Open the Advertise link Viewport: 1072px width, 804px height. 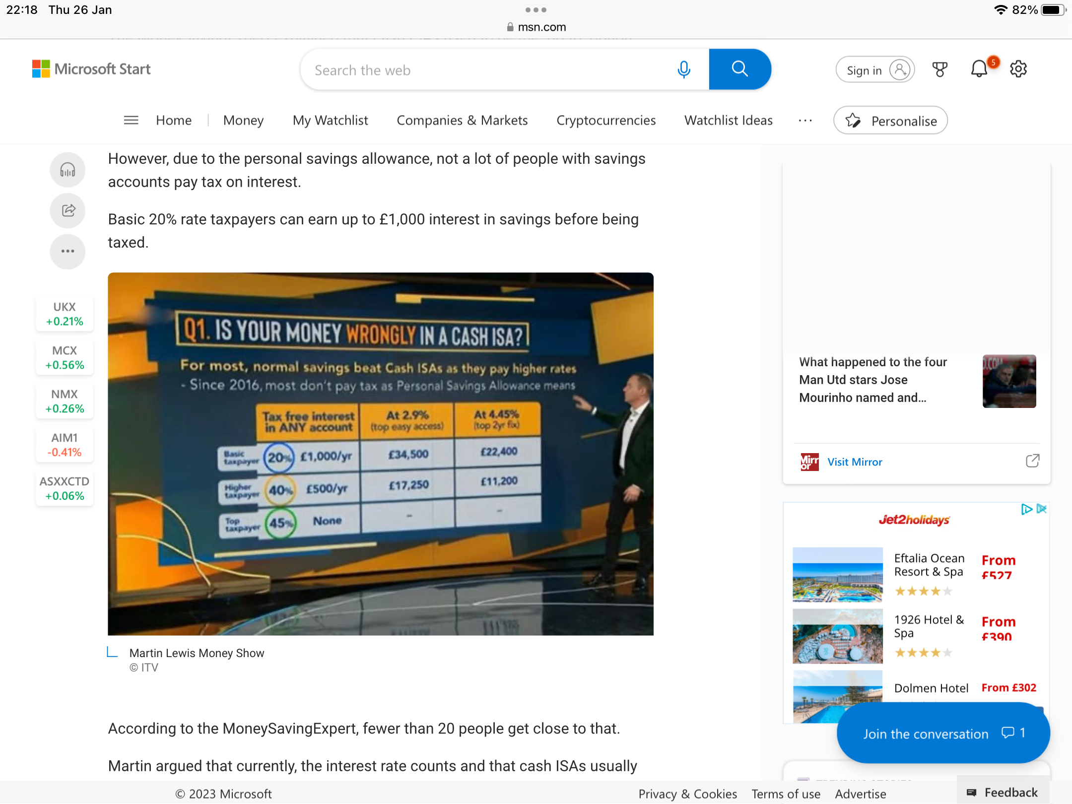tap(860, 794)
